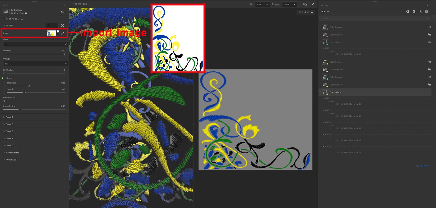Close the 속성 properties panel

click(64, 6)
